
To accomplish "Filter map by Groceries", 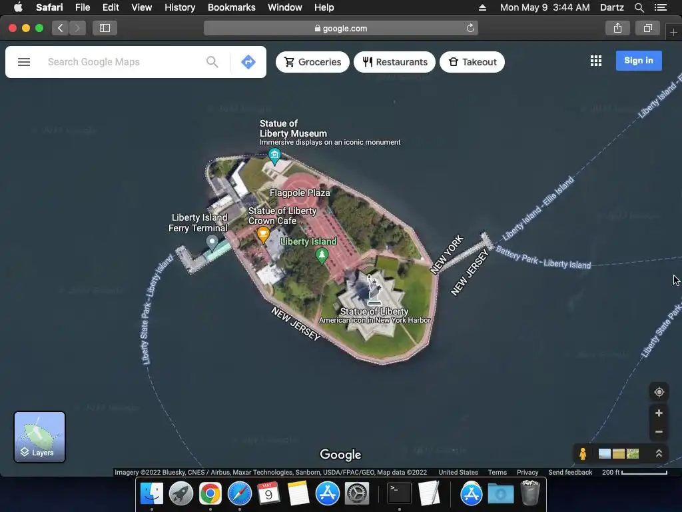I will click(x=312, y=62).
